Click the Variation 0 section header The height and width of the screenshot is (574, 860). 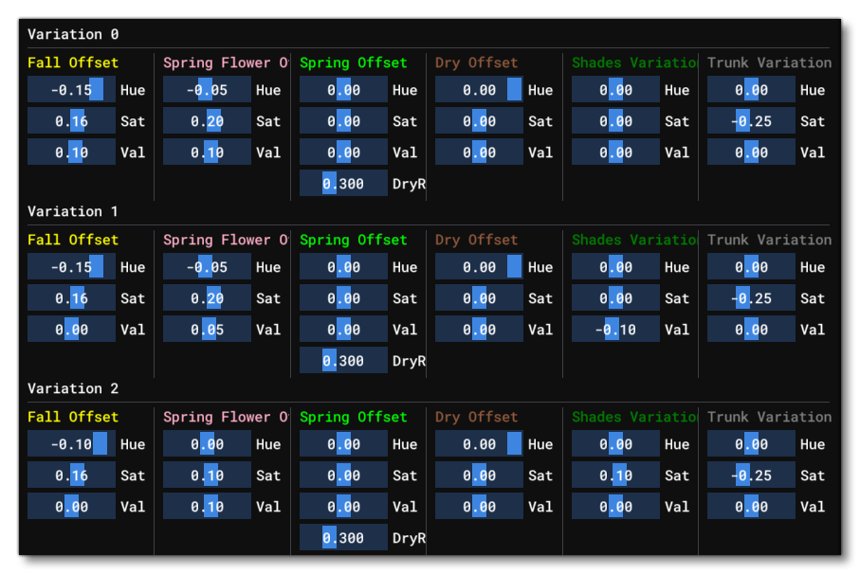click(73, 34)
